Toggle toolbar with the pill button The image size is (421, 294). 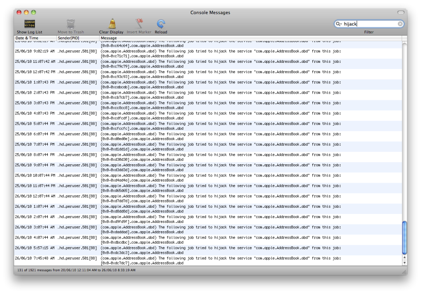(401, 12)
